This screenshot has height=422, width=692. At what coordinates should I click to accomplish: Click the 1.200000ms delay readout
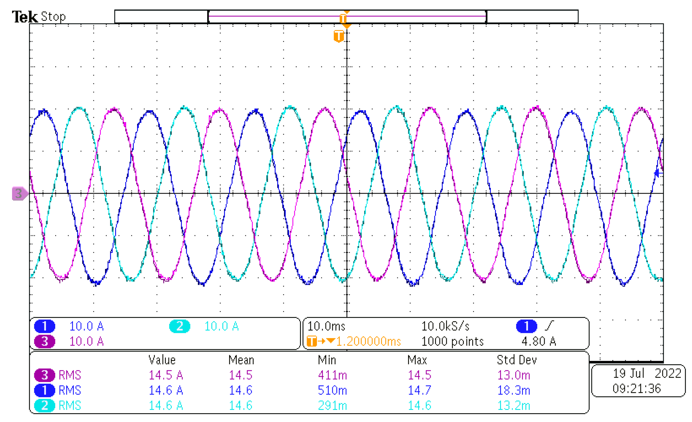[x=368, y=341]
